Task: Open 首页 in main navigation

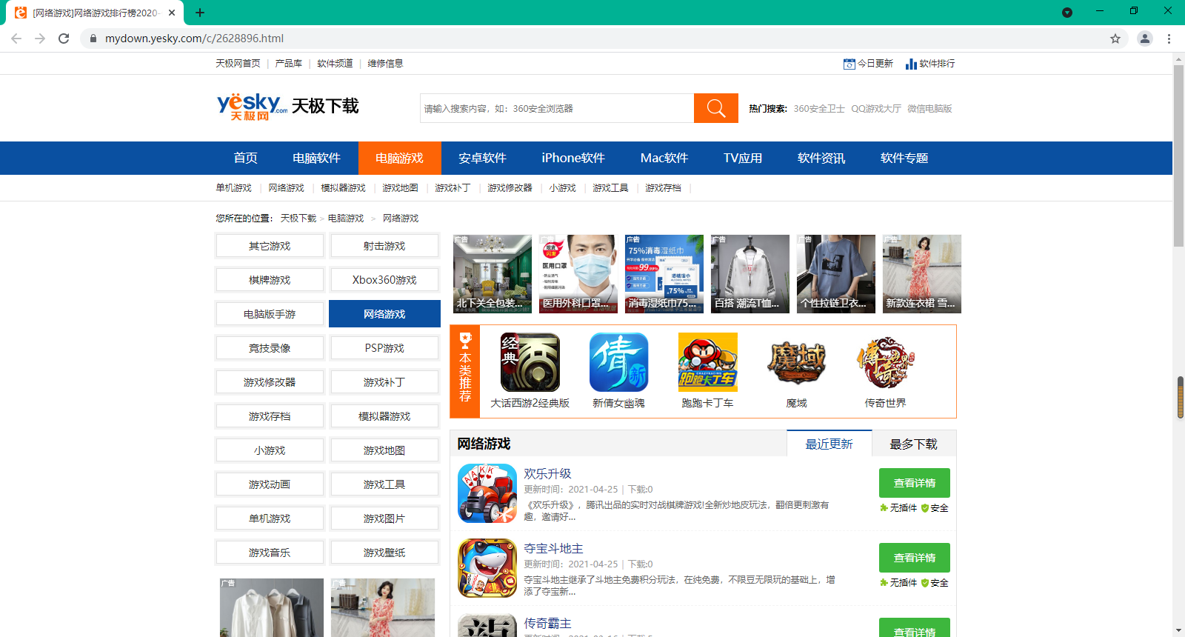Action: (246, 158)
